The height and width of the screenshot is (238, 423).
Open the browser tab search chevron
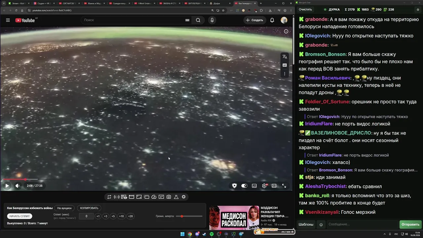3,3
